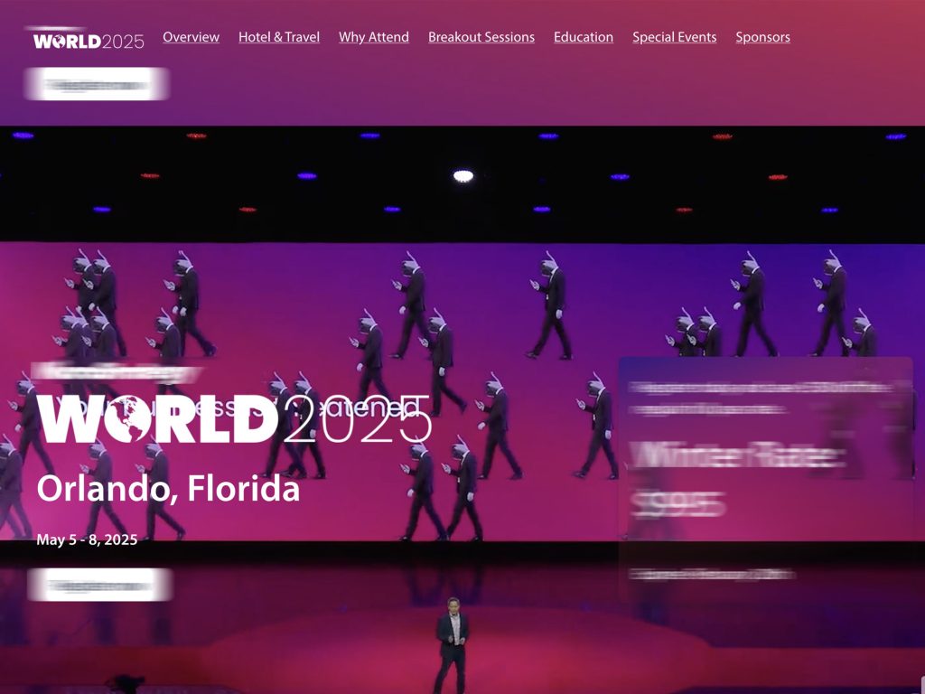Click the Why Attend link

[373, 37]
